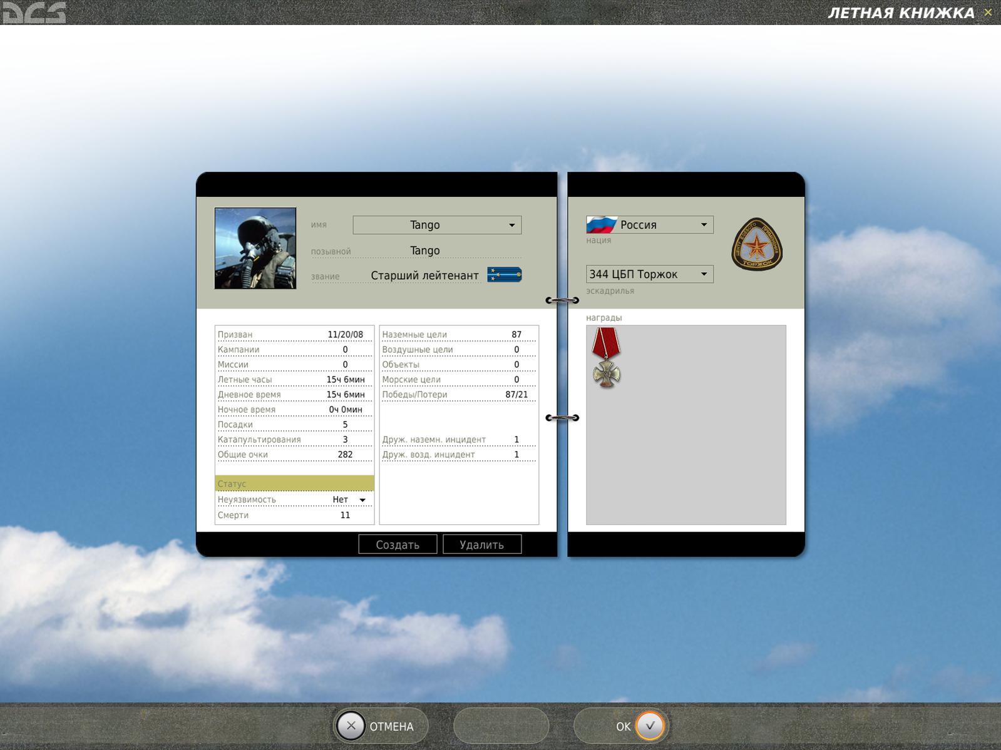Click the empty middle bottom bar button
The width and height of the screenshot is (1001, 750).
(501, 726)
